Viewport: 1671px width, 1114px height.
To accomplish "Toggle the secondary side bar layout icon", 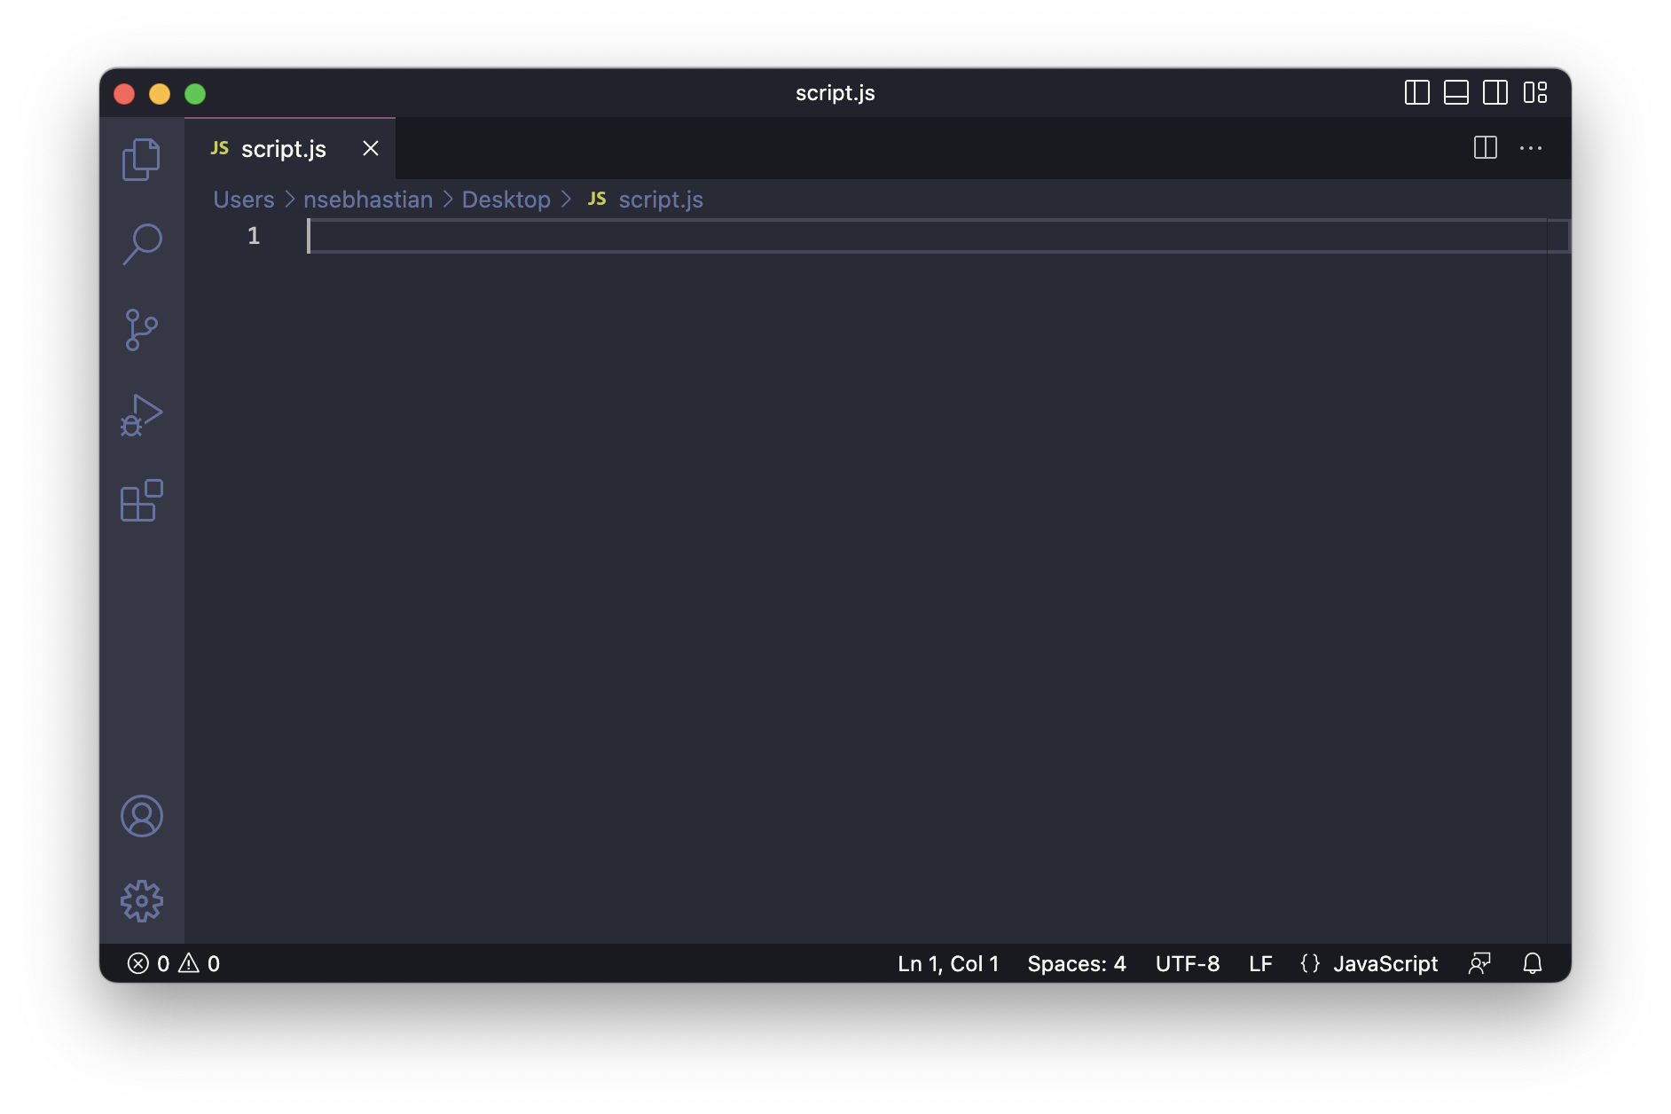I will pos(1495,92).
